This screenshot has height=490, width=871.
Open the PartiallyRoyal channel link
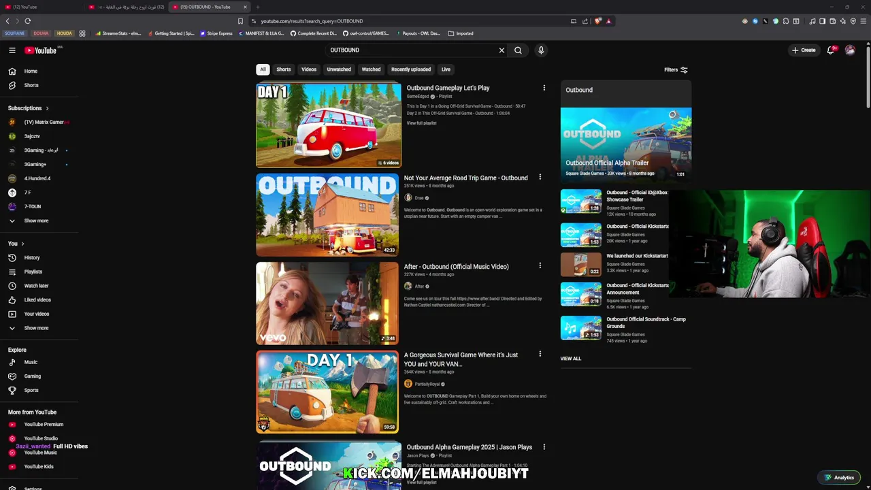427,384
